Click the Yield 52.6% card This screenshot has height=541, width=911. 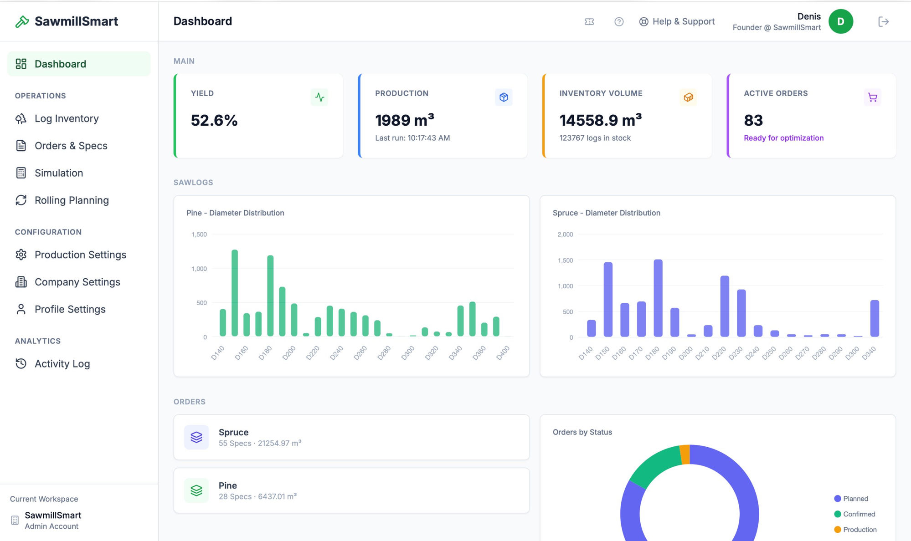(258, 116)
